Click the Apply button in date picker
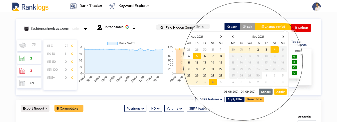 point(280,92)
